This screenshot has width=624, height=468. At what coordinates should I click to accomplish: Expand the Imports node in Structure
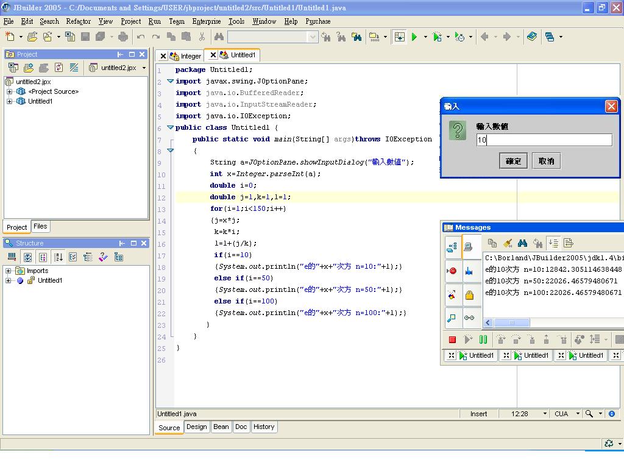8,271
